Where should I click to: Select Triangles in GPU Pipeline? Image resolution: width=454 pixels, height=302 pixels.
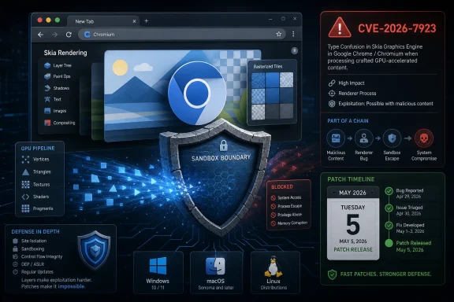click(36, 172)
